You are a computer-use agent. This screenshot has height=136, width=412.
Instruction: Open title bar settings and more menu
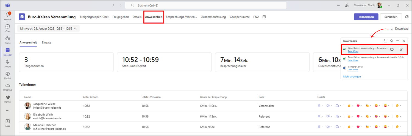coord(338,5)
